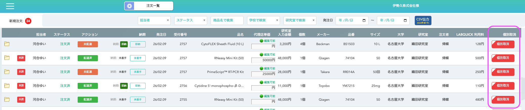The image size is (525, 110).
Task: Select the 注文一覧 tab
Action: 153,6
